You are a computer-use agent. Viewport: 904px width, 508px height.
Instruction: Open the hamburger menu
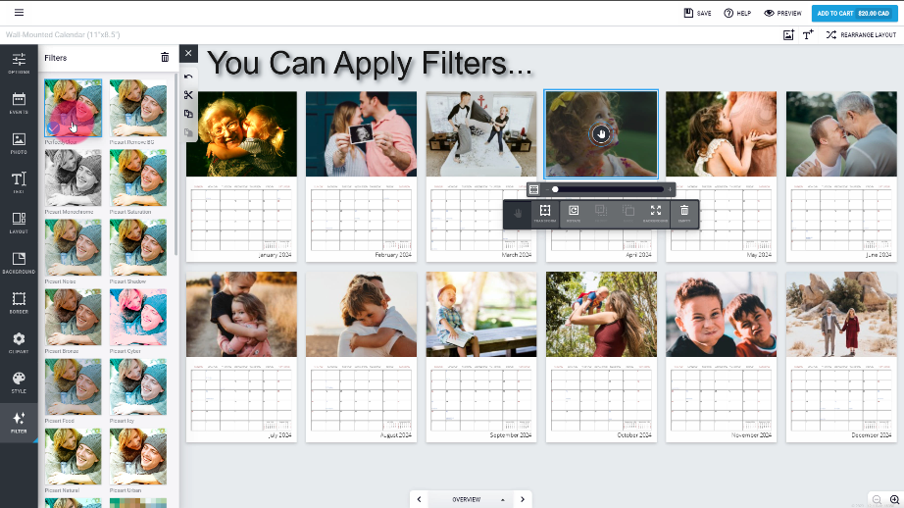[x=19, y=13]
